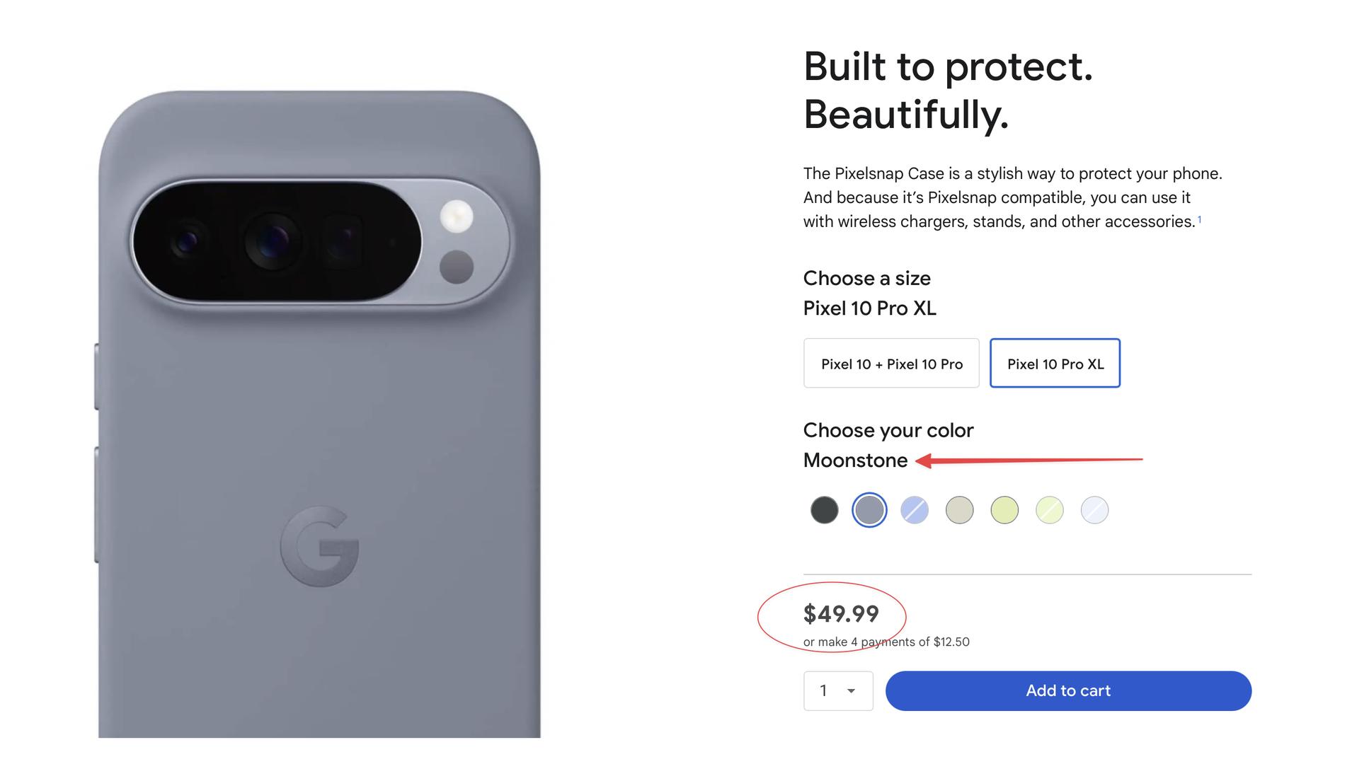Select the striped pale white swatch
This screenshot has height=764, width=1352.
pos(1094,510)
